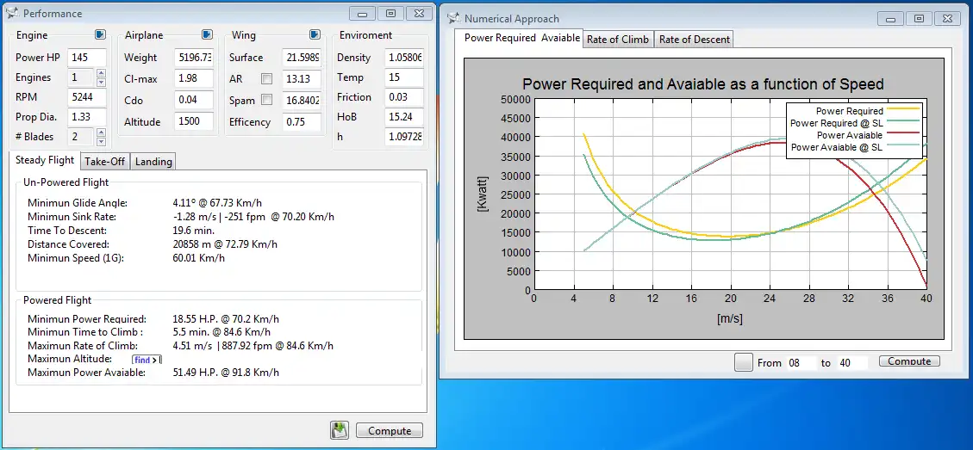The height and width of the screenshot is (450, 973).
Task: Increase the Engines count with up arrow
Action: [100, 74]
